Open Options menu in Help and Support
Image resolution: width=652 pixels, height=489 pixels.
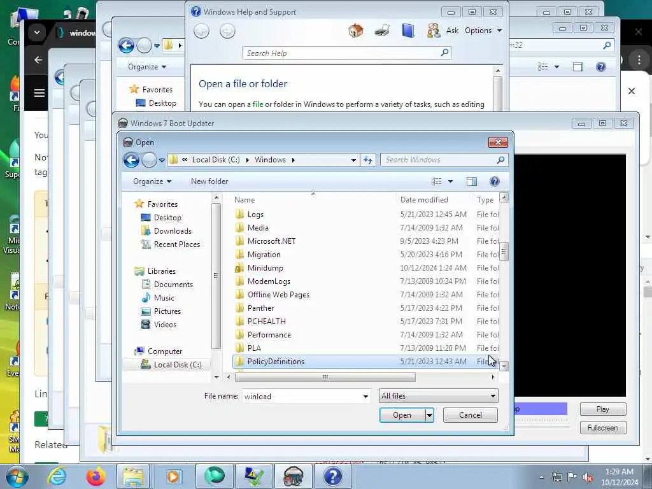click(483, 31)
